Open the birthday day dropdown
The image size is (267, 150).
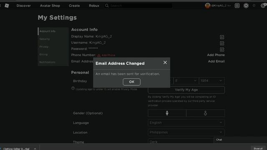[186, 81]
